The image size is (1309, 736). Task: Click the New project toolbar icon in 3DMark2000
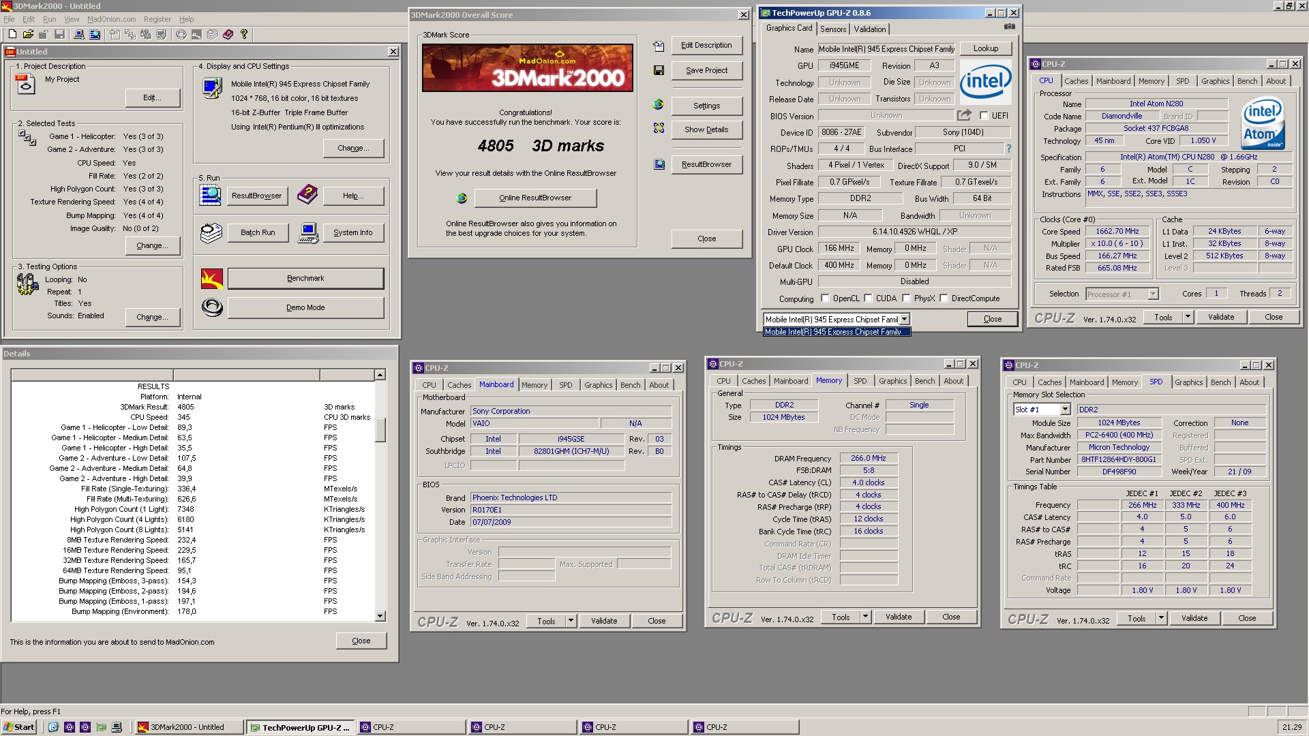[12, 34]
